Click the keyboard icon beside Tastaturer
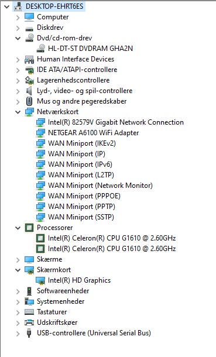Screen dimensions: 216x357 pos(29,312)
